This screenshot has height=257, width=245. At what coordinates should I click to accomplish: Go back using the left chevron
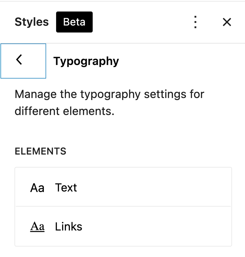click(x=19, y=60)
